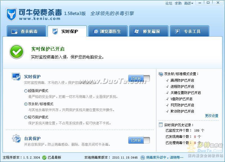
Task: Click the green checkmark status icon
Action: (x=17, y=52)
